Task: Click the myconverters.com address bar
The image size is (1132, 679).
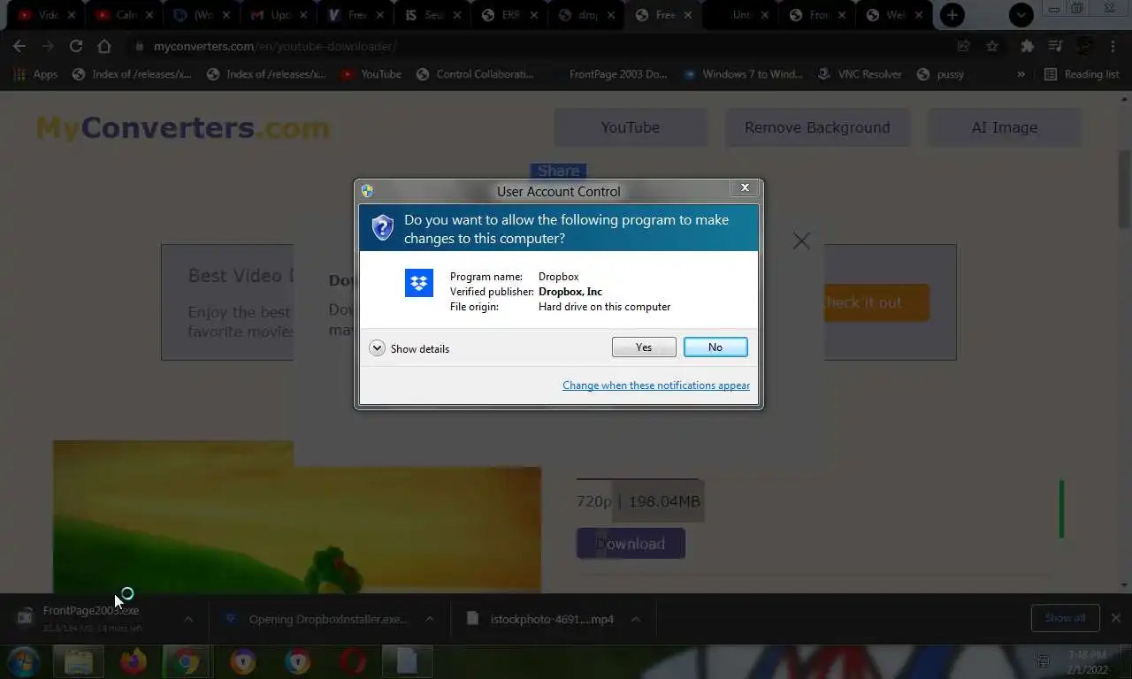Action: (539, 46)
